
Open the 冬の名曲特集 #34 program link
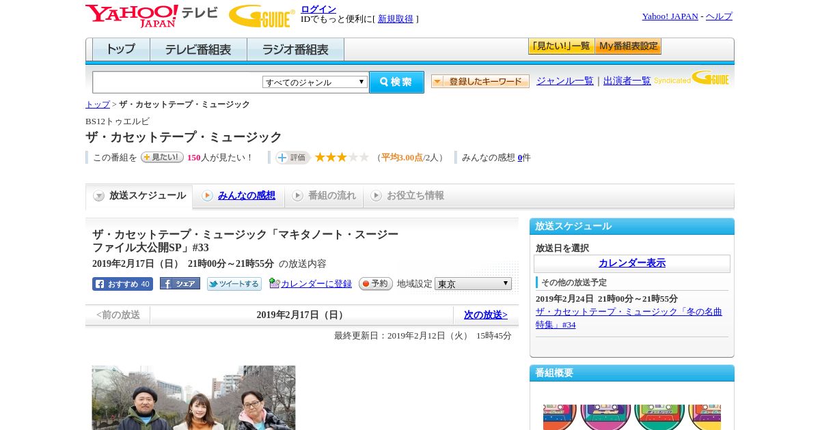pyautogui.click(x=629, y=318)
